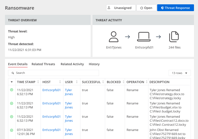Click the Ent\corpfs01 laptop icon
Screen dimensions: 198x139
point(144,37)
